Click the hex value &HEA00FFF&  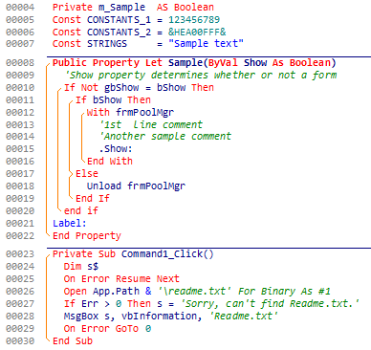197,33
